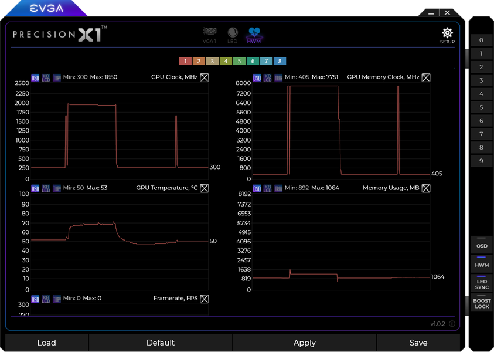Viewport: 494px width, 352px height.
Task: Select profile slot 0 in sidebar
Action: tap(481, 40)
